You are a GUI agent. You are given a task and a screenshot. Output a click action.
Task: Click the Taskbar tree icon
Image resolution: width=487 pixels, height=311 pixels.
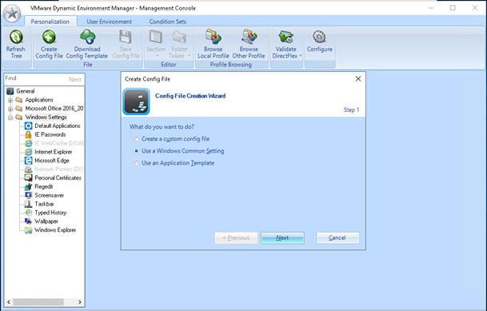coord(28,204)
